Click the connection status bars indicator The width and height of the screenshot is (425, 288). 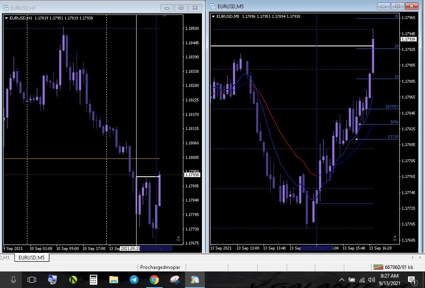coord(378,267)
